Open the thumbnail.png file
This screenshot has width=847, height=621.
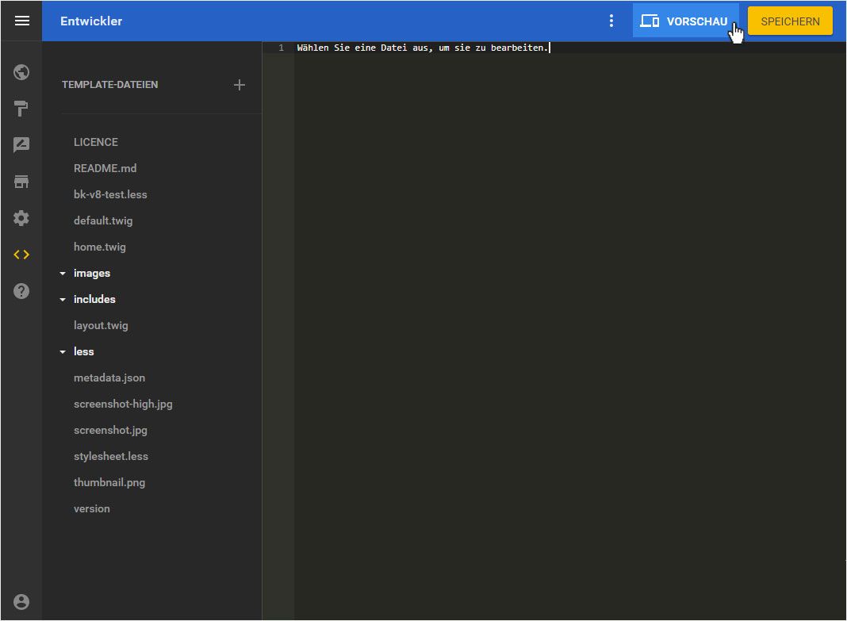point(109,483)
